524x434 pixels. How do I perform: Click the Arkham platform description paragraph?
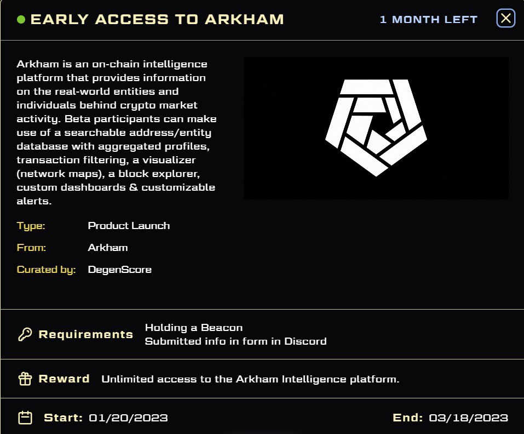point(117,133)
